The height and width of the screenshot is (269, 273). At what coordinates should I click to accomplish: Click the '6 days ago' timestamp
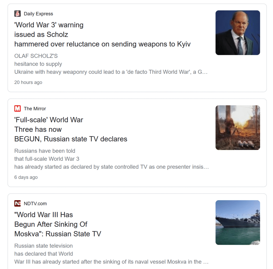(x=26, y=177)
